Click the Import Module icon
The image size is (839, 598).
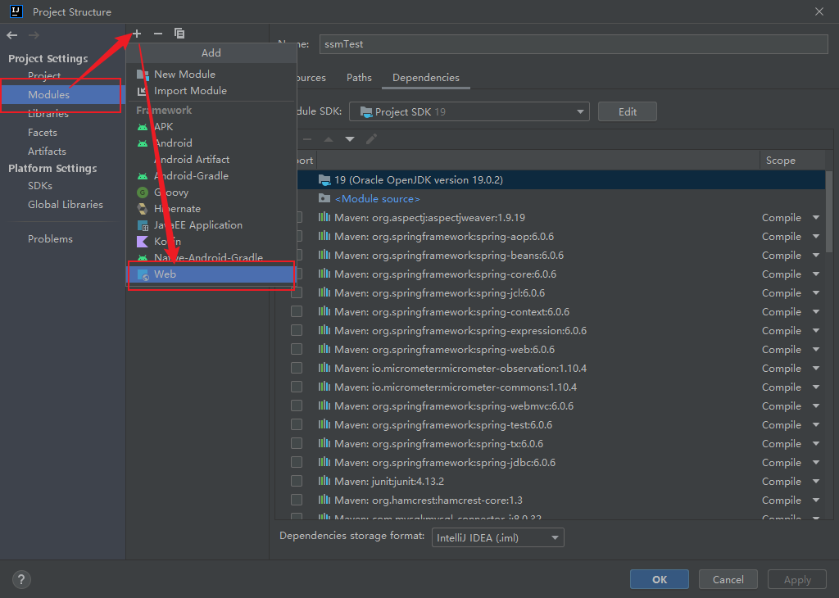coord(143,91)
